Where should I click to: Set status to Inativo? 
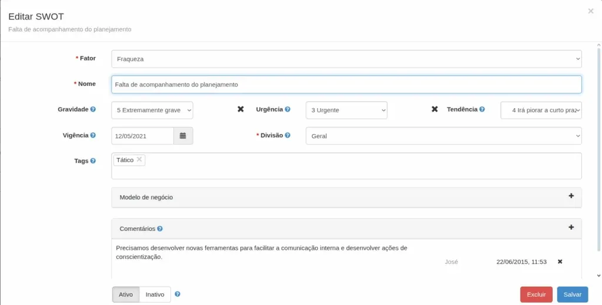(x=155, y=294)
